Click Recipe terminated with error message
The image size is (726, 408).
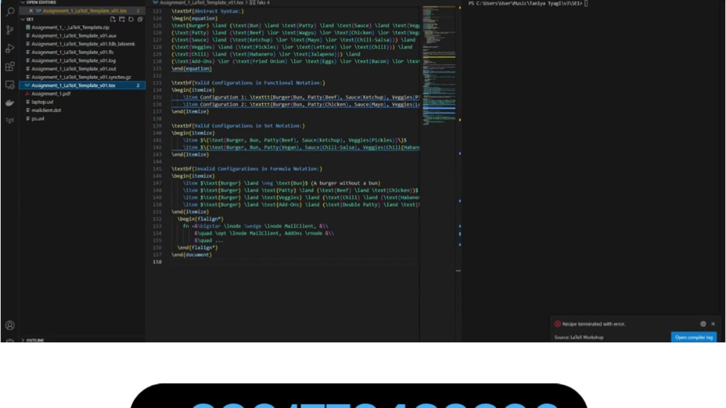coord(594,324)
